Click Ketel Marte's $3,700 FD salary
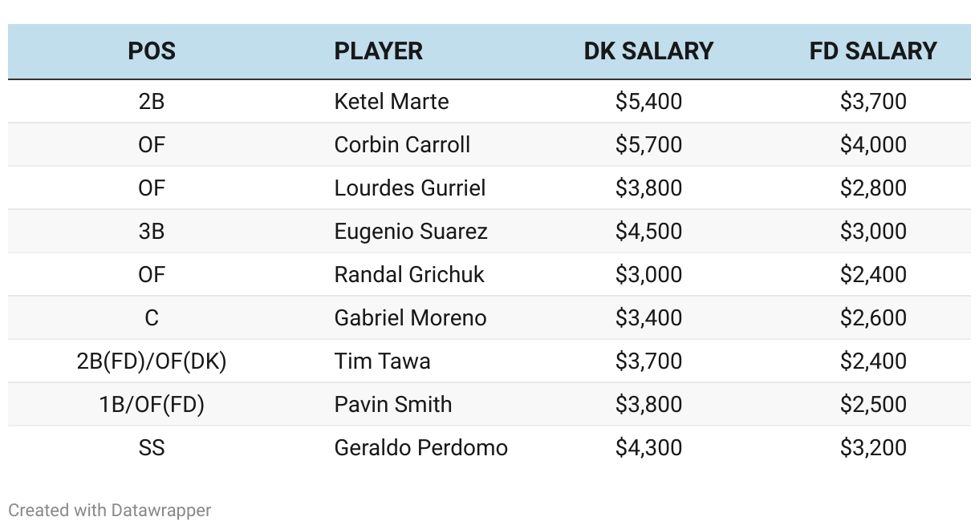Screen dimensions: 979x529 873,102
